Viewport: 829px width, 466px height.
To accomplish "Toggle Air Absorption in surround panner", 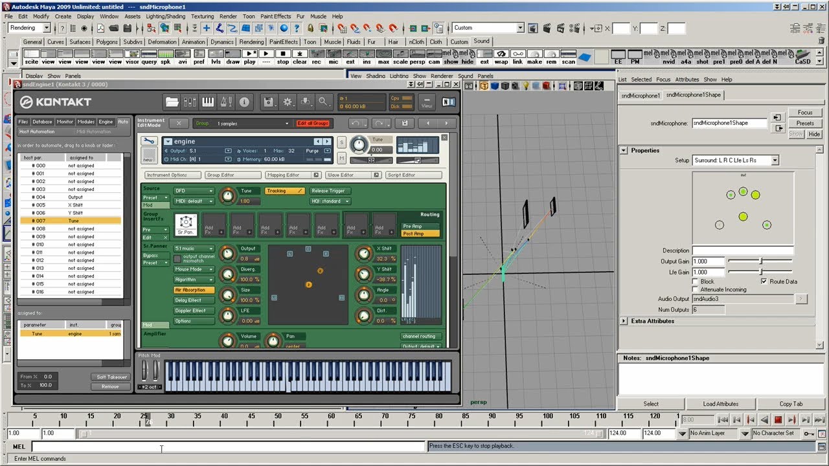I will (x=194, y=290).
